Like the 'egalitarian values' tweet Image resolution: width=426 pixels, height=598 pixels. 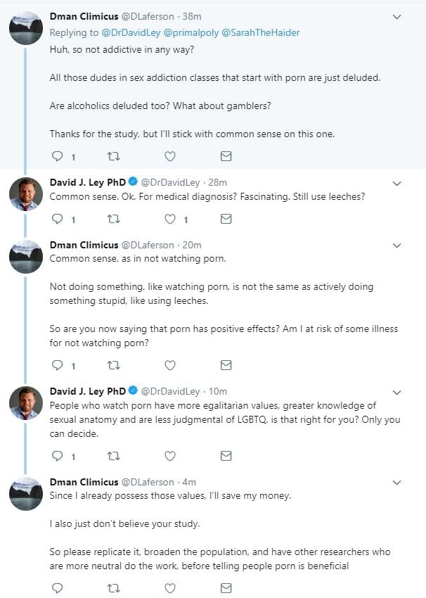pos(169,456)
